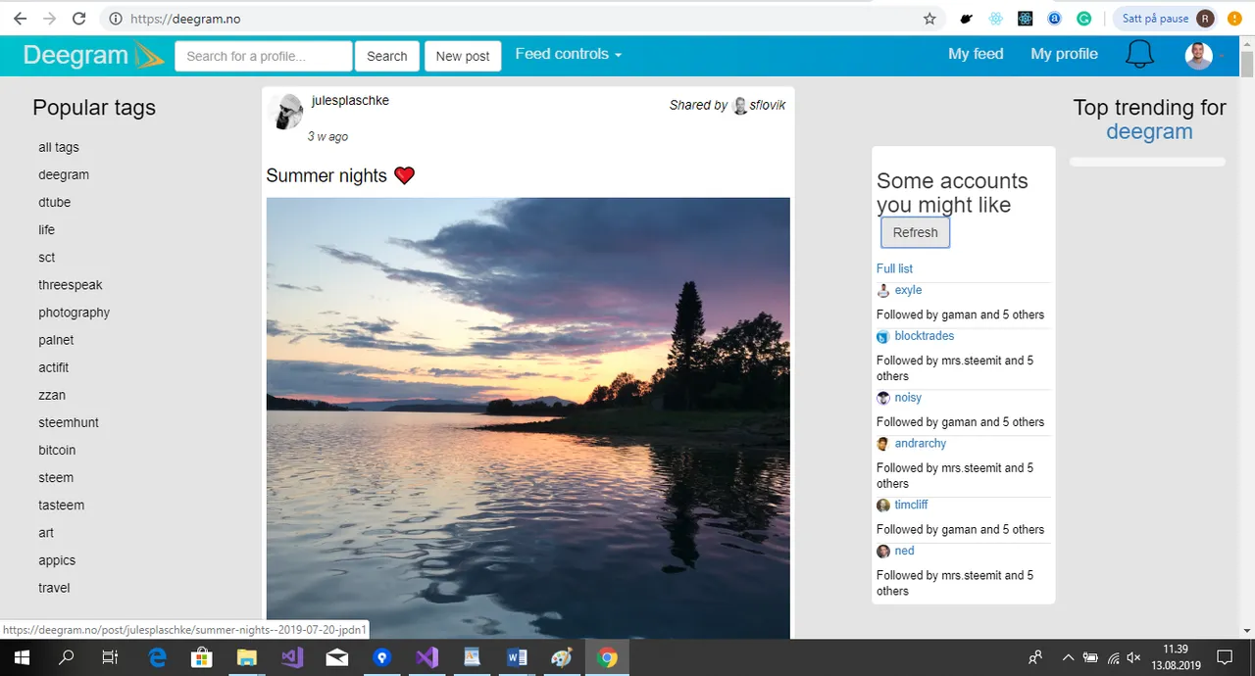Open the noisy account link
1255x676 pixels.
[x=908, y=398]
